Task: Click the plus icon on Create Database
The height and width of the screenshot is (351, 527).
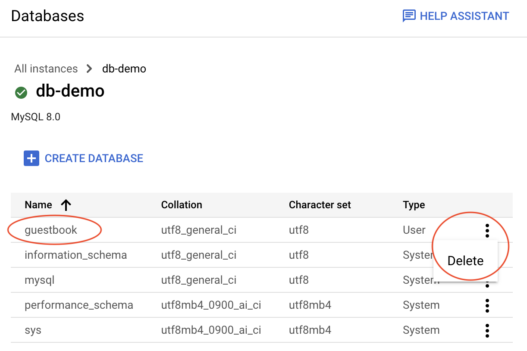Action: pyautogui.click(x=31, y=158)
